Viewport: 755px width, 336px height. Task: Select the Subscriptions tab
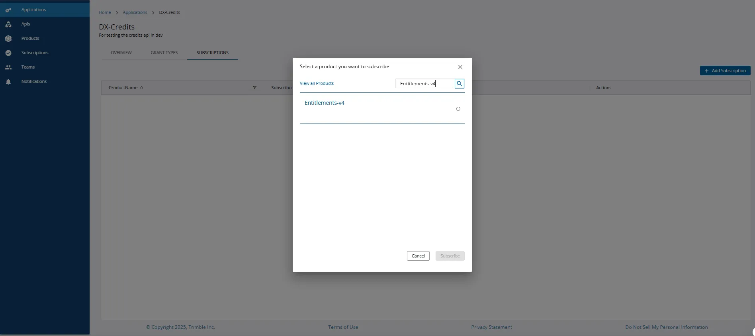click(213, 53)
